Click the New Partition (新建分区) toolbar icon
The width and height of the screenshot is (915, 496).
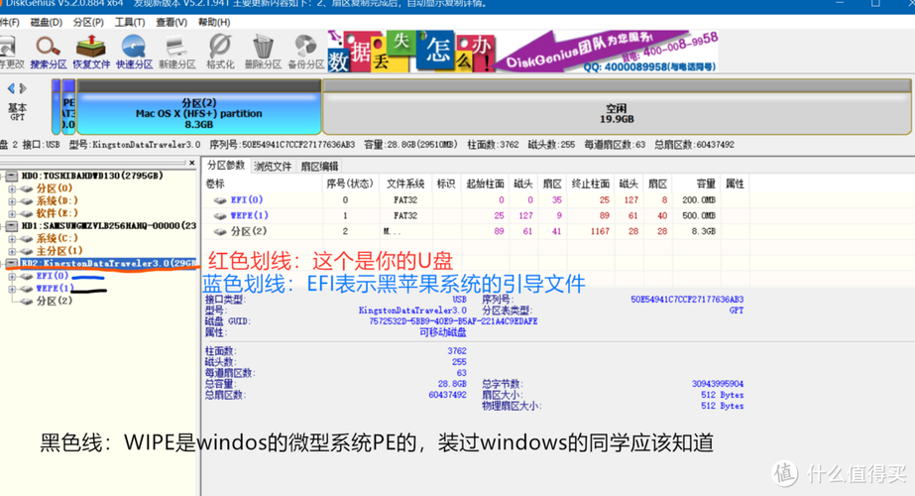click(x=176, y=52)
